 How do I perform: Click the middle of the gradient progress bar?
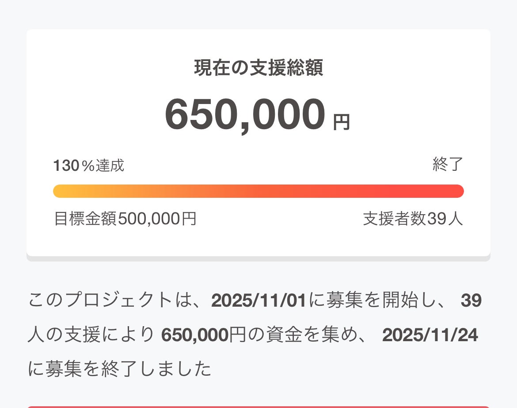tap(258, 191)
